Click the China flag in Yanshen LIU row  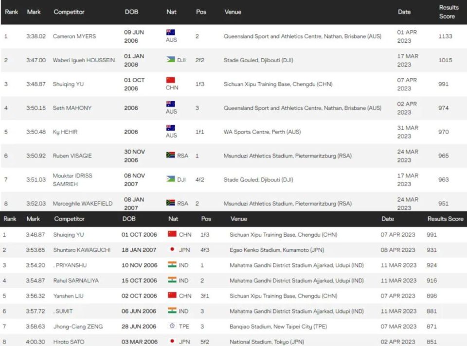click(x=172, y=295)
